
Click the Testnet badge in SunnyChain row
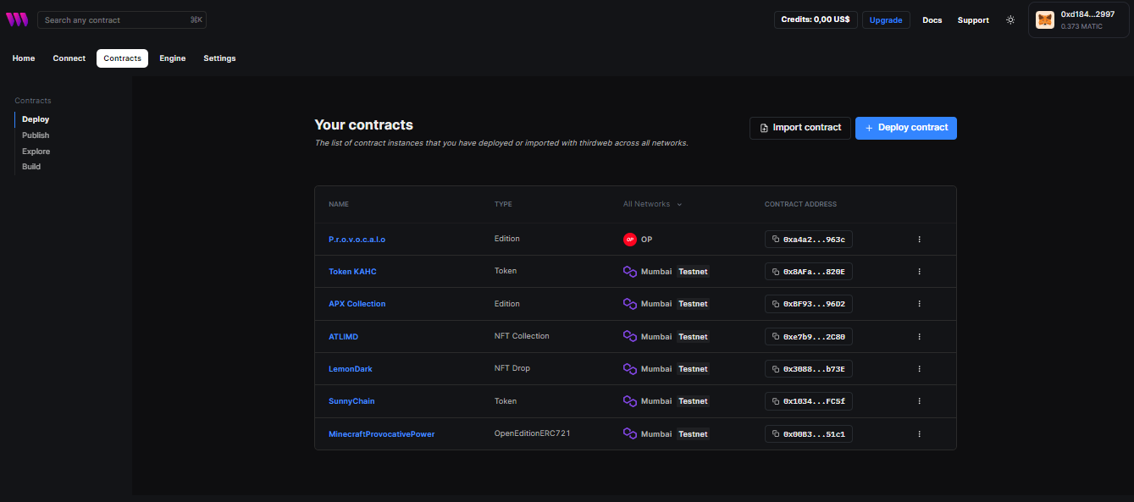[693, 401]
